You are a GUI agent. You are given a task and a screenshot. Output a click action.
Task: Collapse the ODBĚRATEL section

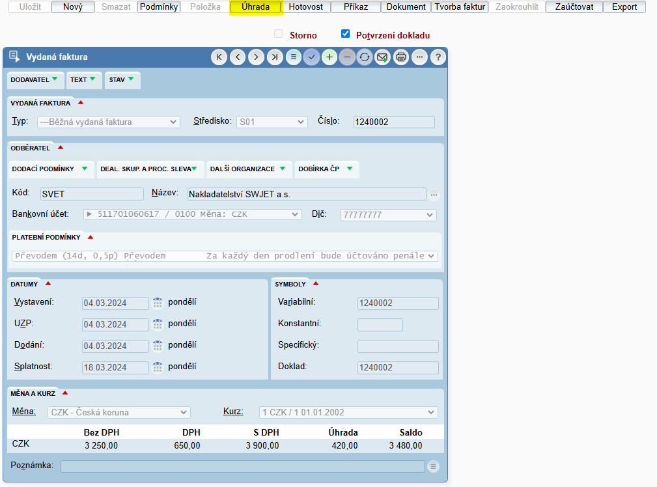(x=61, y=148)
